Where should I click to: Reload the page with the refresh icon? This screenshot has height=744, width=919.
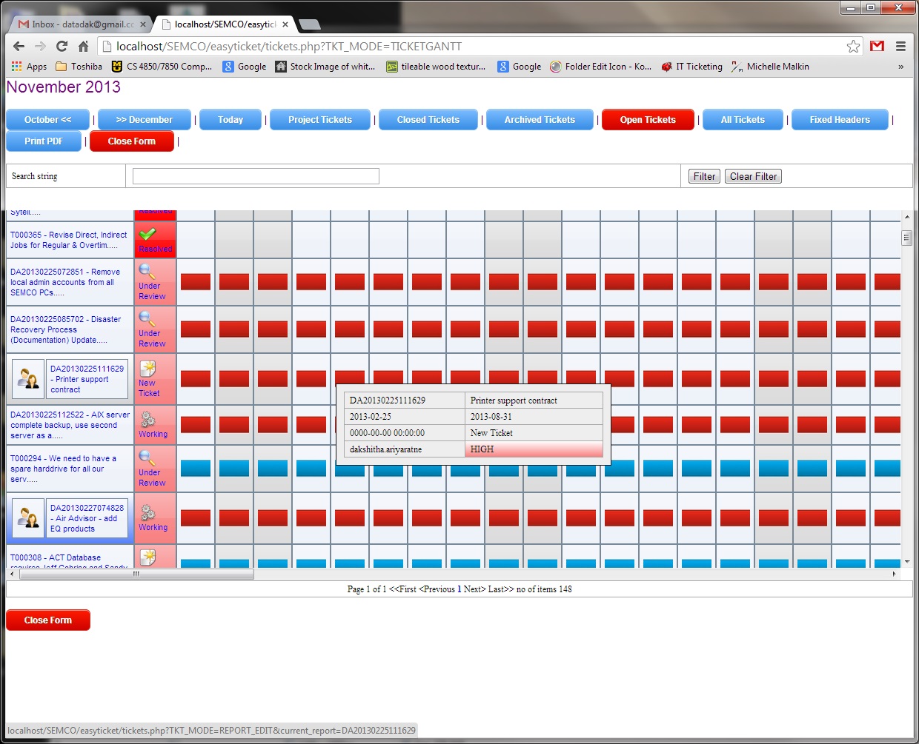pos(62,47)
